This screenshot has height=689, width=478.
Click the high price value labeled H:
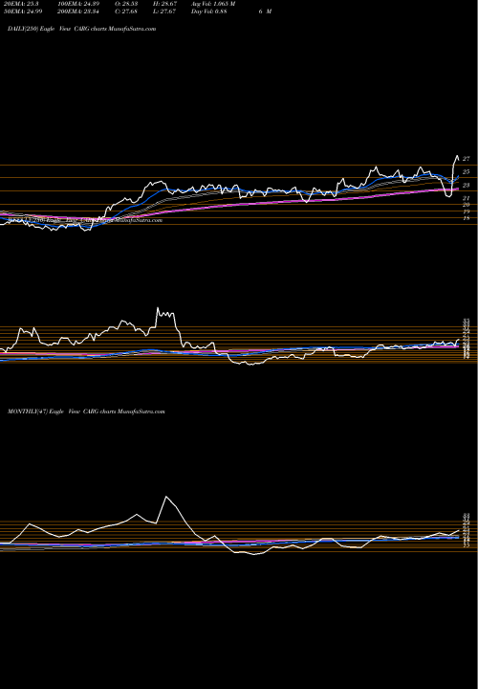[x=165, y=4]
